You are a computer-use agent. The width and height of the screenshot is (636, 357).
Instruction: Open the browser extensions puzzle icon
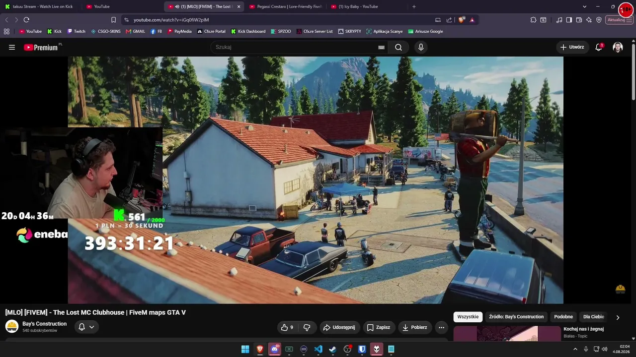533,20
